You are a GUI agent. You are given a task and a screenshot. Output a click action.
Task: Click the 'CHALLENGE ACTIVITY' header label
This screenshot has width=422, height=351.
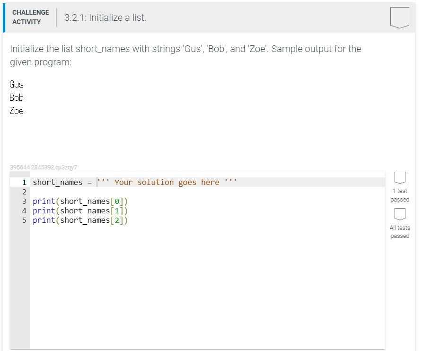[x=31, y=17]
